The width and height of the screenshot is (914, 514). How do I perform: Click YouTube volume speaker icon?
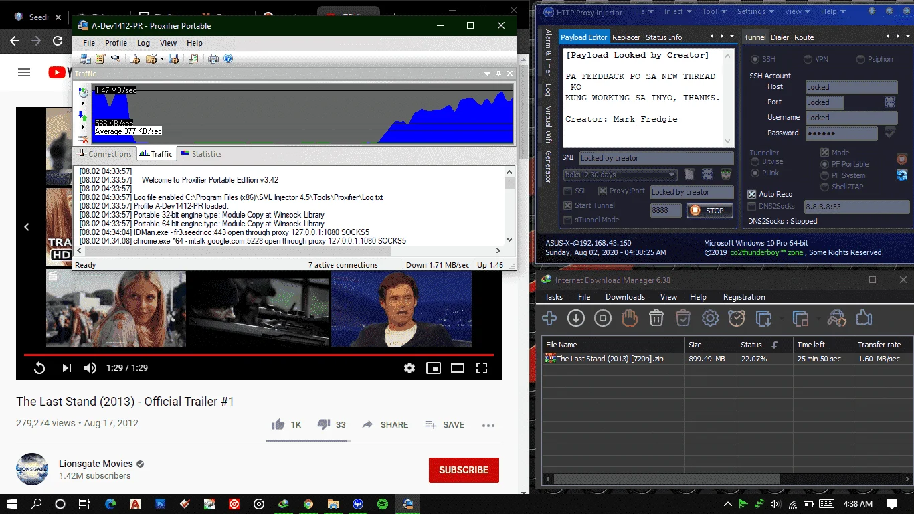click(x=90, y=367)
